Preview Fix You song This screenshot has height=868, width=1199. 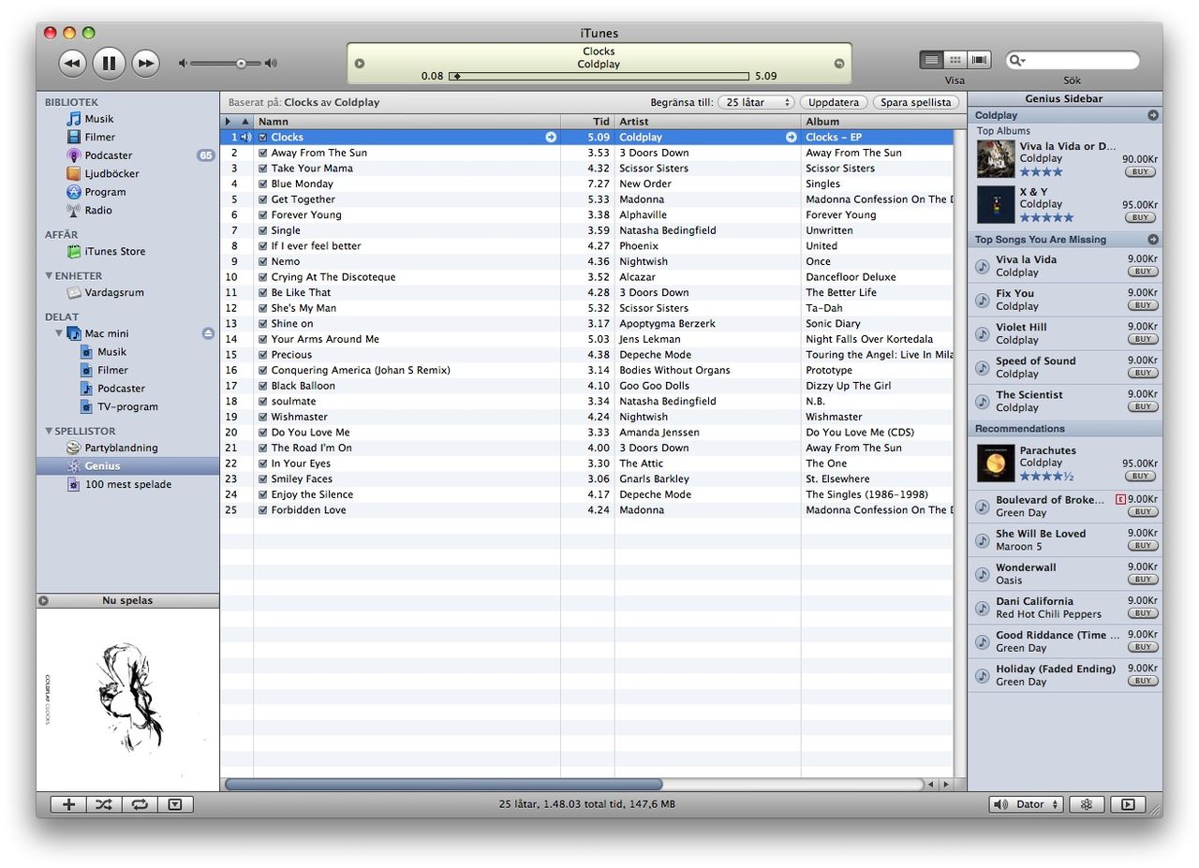pos(982,300)
